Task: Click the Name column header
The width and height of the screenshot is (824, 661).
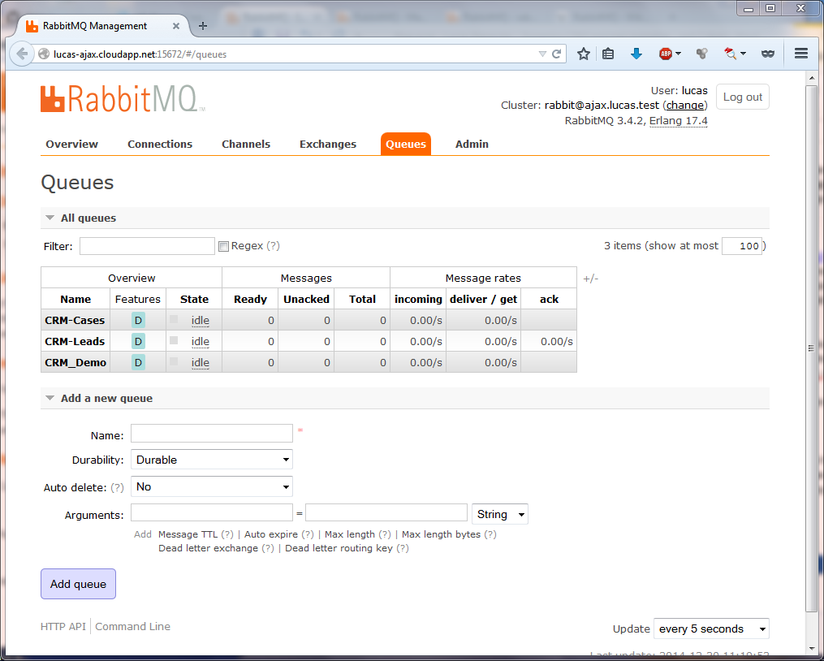Action: [75, 299]
